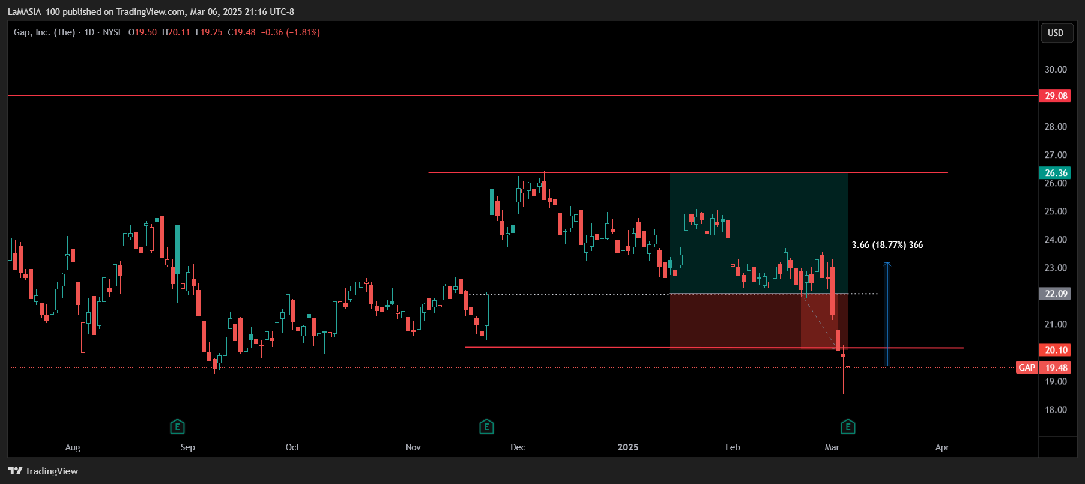The width and height of the screenshot is (1085, 484).
Task: Click the 18.00 price axis label
Action: (x=1056, y=410)
